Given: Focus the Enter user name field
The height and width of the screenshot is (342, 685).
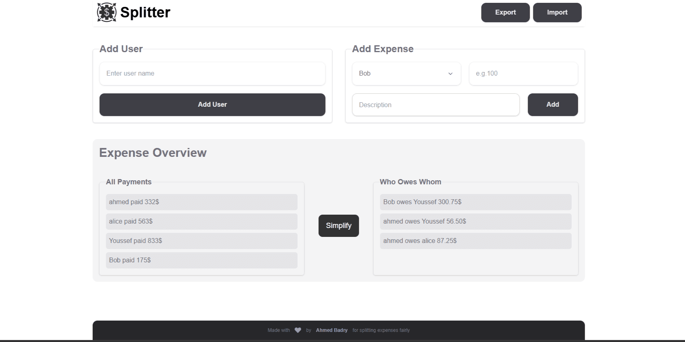Looking at the screenshot, I should (x=212, y=74).
